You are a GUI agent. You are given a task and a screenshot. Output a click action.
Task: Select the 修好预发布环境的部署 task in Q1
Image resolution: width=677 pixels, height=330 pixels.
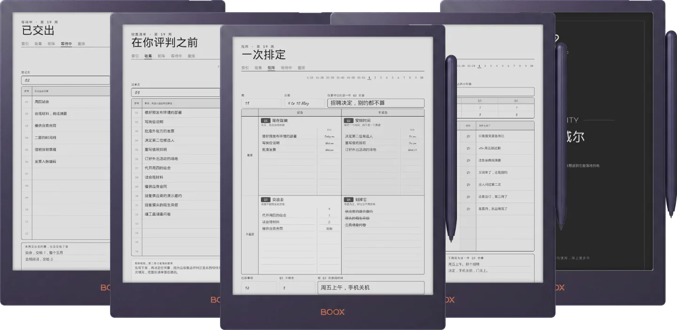pyautogui.click(x=279, y=136)
